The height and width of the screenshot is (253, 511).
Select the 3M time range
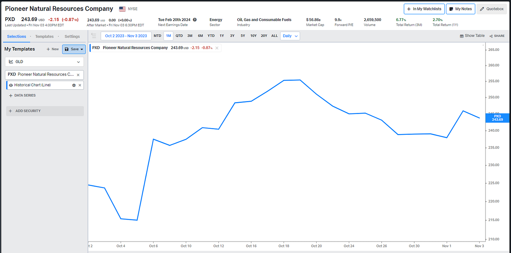coord(190,36)
